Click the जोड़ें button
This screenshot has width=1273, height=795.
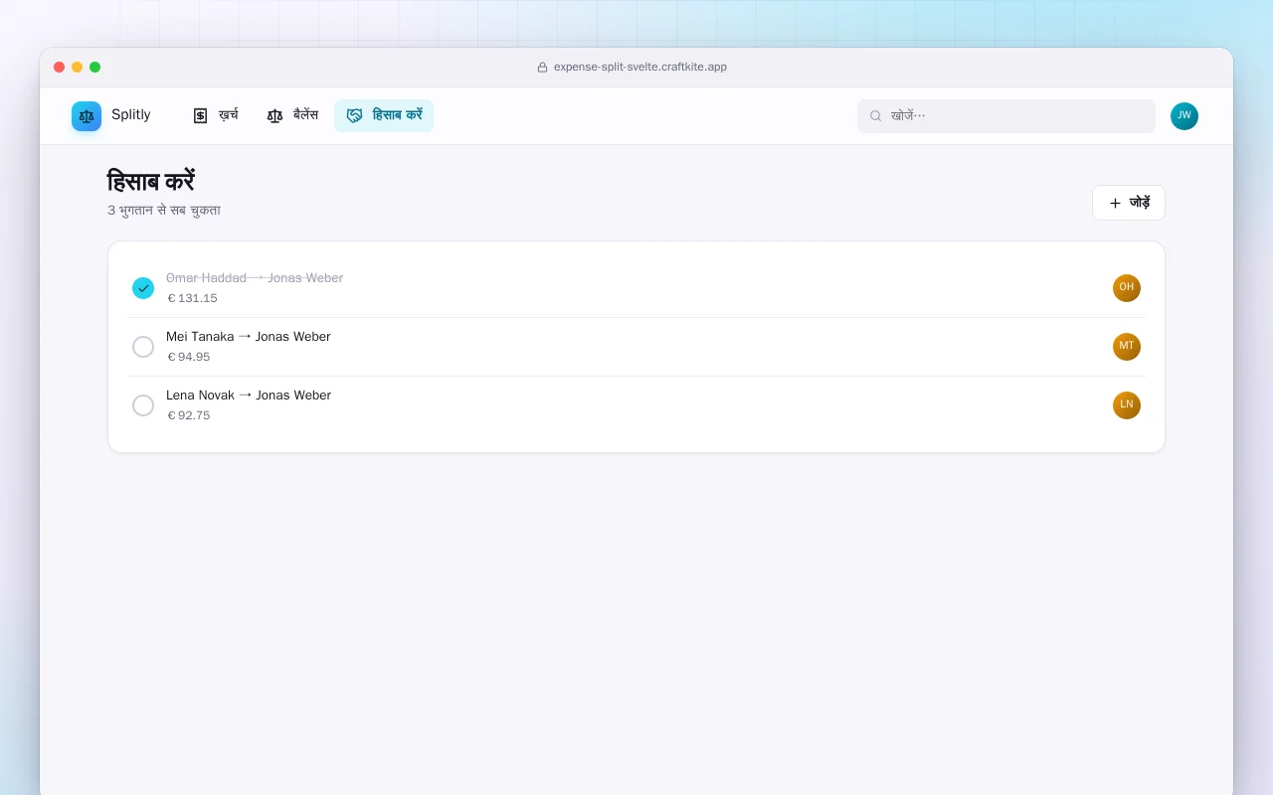[x=1129, y=203]
